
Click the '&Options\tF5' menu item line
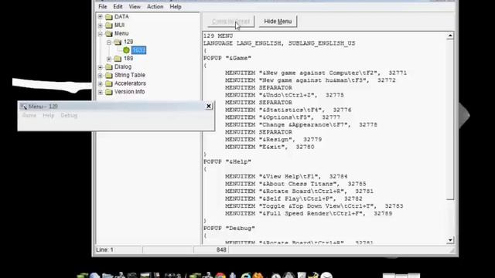[x=282, y=117]
